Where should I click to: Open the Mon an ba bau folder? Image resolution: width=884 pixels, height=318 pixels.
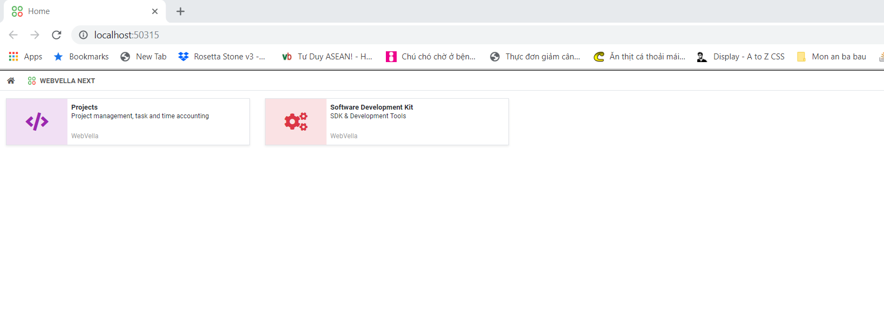click(832, 57)
